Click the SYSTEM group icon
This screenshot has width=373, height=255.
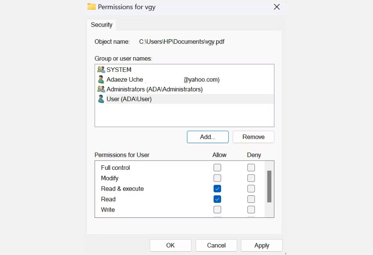click(101, 70)
